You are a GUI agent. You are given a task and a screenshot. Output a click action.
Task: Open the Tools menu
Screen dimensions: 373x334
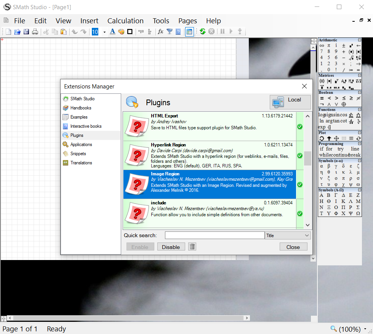click(161, 21)
